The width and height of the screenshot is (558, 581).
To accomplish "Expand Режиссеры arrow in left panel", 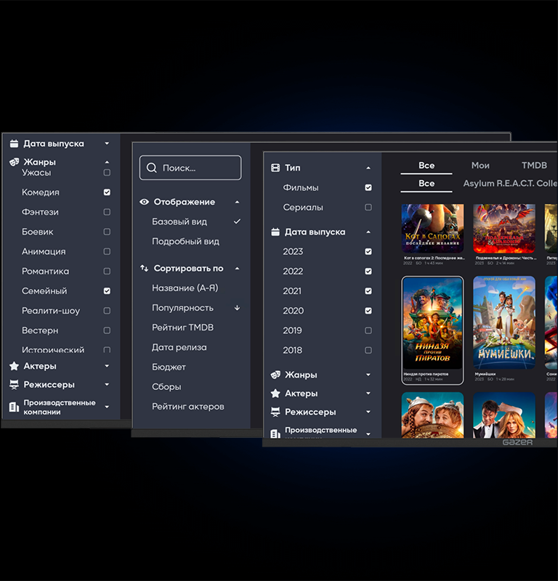I will (x=107, y=385).
